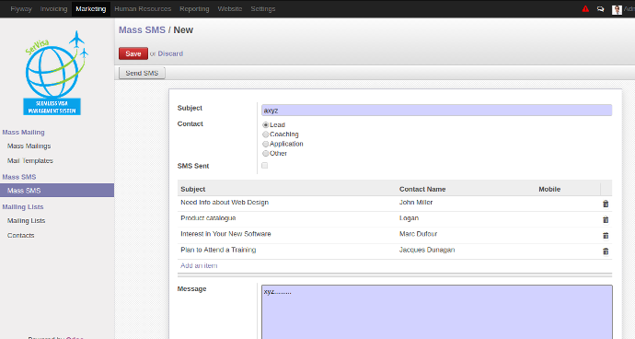Remove the Jacques Dunagan row via the trash icon
The image size is (635, 339).
(x=606, y=251)
